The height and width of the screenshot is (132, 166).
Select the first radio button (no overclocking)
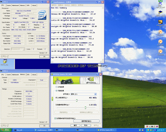(57, 87)
